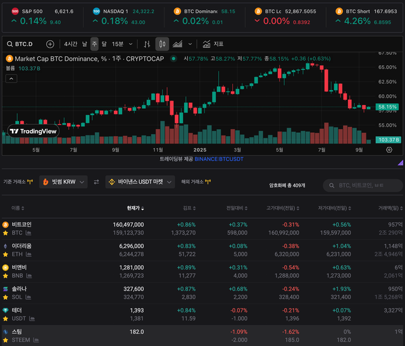Click the coin search input field
The height and width of the screenshot is (346, 405).
363,185
